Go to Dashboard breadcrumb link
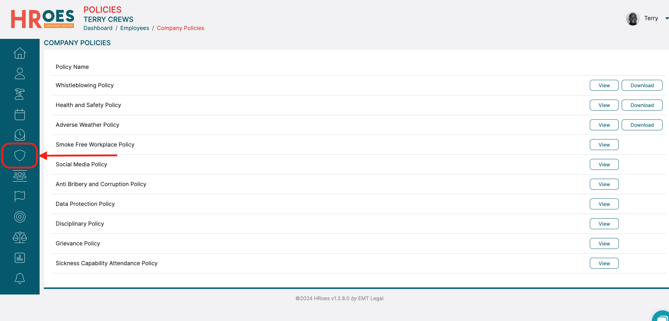Viewport: 669px width, 321px height. (x=98, y=28)
